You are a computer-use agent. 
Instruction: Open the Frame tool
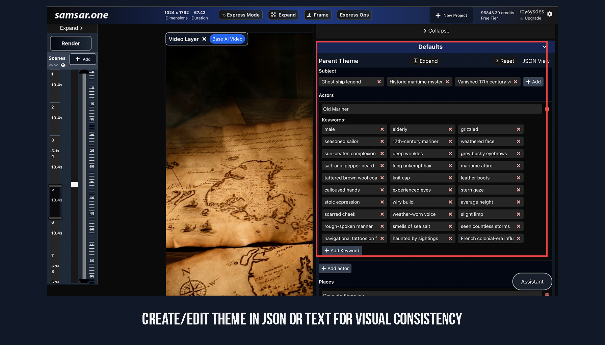(317, 14)
